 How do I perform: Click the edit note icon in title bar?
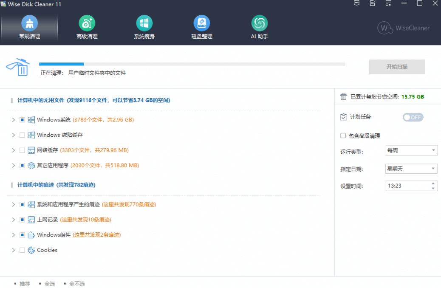click(372, 3)
